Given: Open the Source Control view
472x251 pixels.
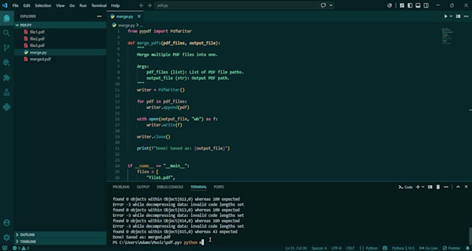Looking at the screenshot, I should 7,48.
